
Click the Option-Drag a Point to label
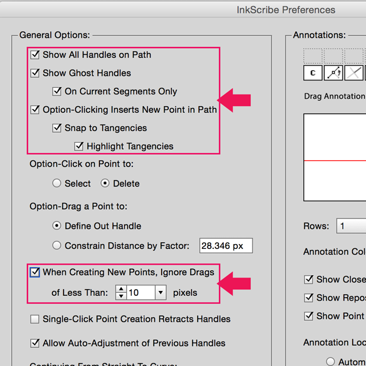(79, 206)
